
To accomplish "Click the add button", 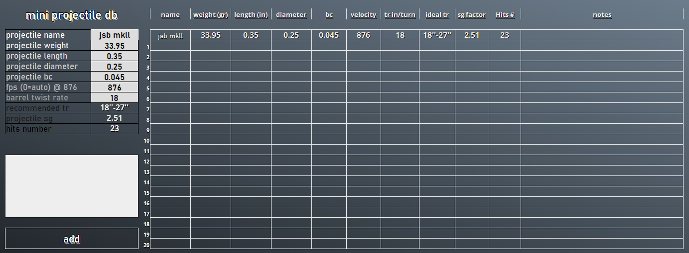I will (72, 239).
